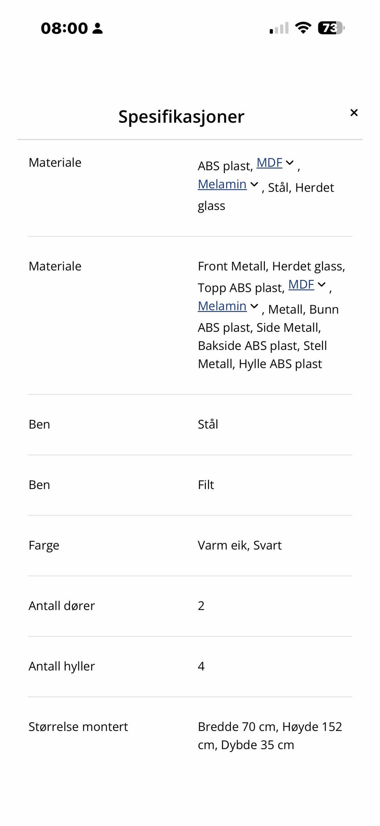Open the Melamin link in first Materiale row
380x826 pixels.
pos(222,184)
